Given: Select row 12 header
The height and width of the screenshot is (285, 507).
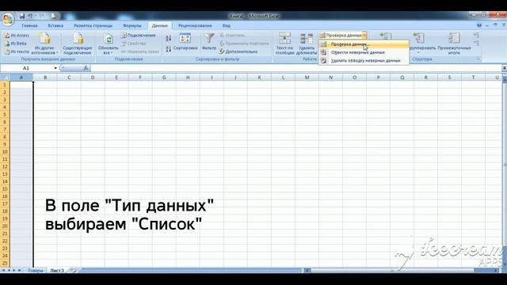Looking at the screenshot, I should (x=5, y=167).
